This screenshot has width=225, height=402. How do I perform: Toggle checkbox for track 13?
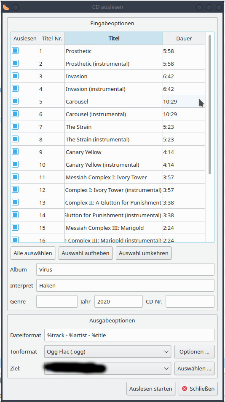(15, 202)
